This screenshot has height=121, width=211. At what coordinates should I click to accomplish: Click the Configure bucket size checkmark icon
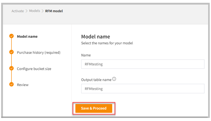point(11,68)
